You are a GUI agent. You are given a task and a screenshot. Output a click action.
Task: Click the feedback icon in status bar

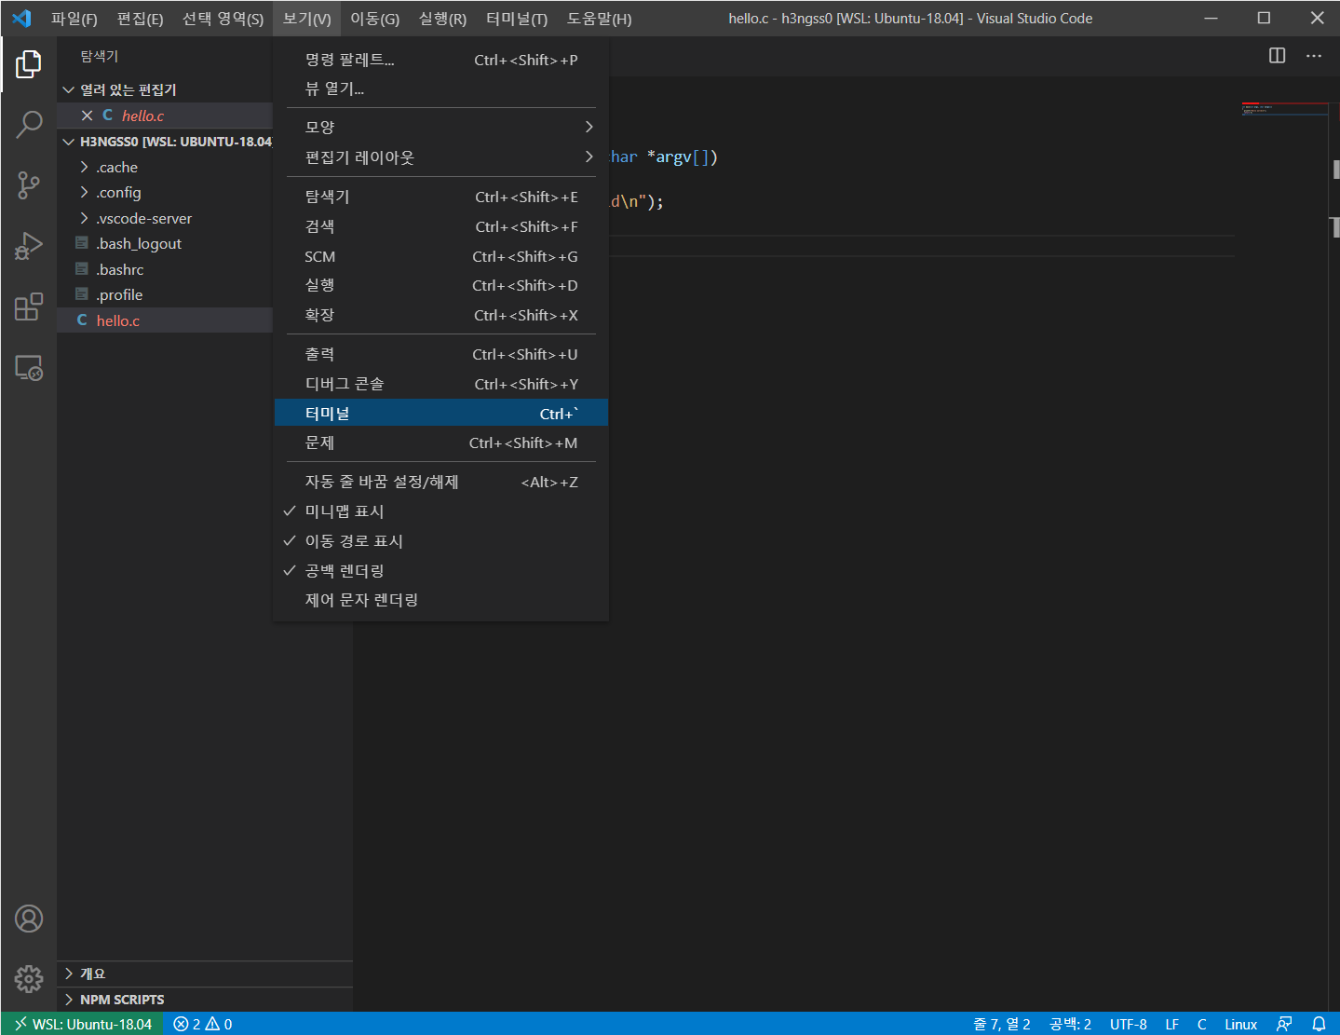(x=1284, y=1024)
